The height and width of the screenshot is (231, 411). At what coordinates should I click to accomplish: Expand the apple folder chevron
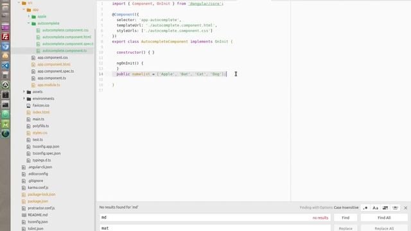tap(28, 16)
